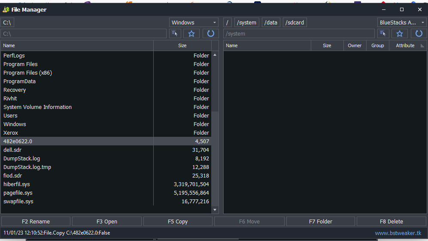Image resolution: width=428 pixels, height=241 pixels.
Task: Select the ProgramData folder
Action: [106, 81]
